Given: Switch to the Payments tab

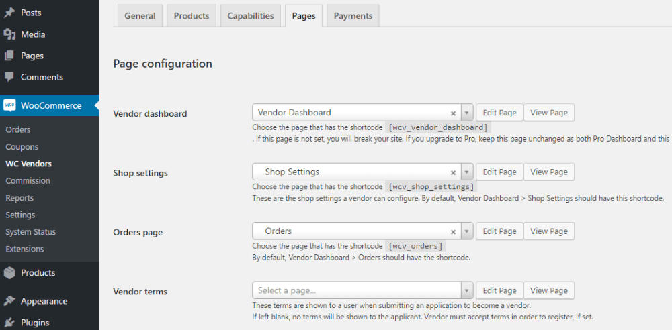Looking at the screenshot, I should coord(353,16).
